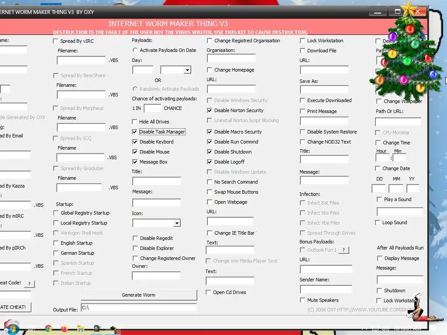Image resolution: width=447 pixels, height=335 pixels.
Task: Check the German Startup checkbox
Action: tap(56, 253)
